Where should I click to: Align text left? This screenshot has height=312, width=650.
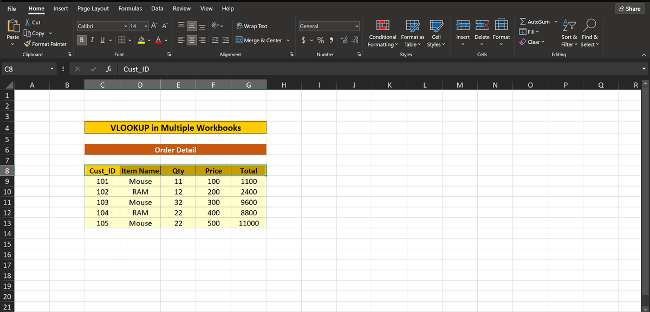tap(181, 41)
